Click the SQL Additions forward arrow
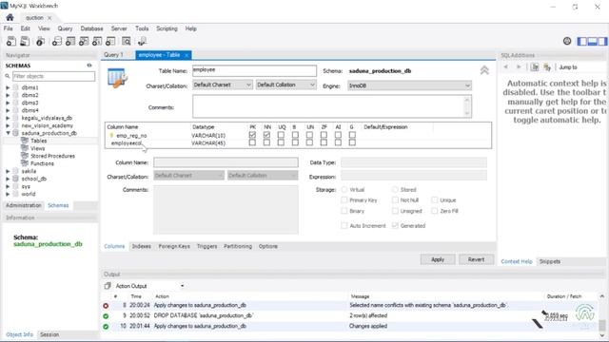Screen dimensions: 609x342 point(519,67)
